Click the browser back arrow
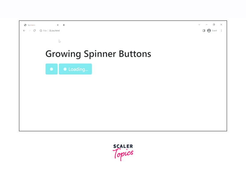 pyautogui.click(x=24, y=30)
